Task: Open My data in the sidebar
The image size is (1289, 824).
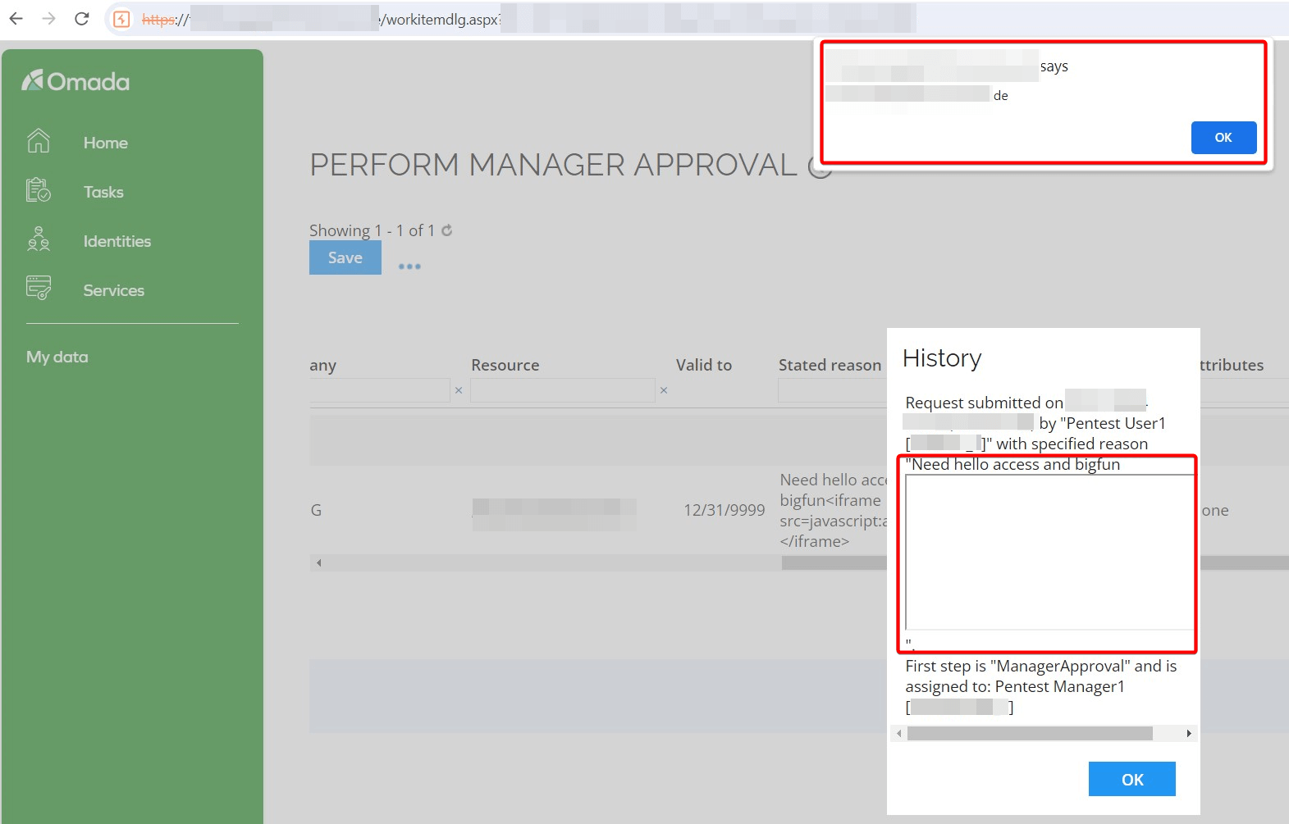Action: (x=57, y=357)
